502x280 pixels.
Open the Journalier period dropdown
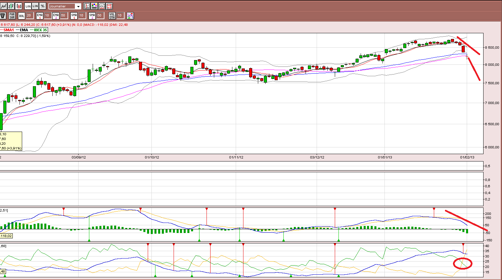tap(65, 6)
